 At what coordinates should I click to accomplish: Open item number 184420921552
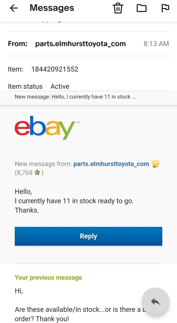click(55, 69)
